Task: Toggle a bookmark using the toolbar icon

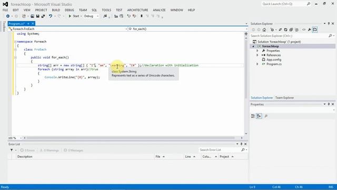Action: 142,16
